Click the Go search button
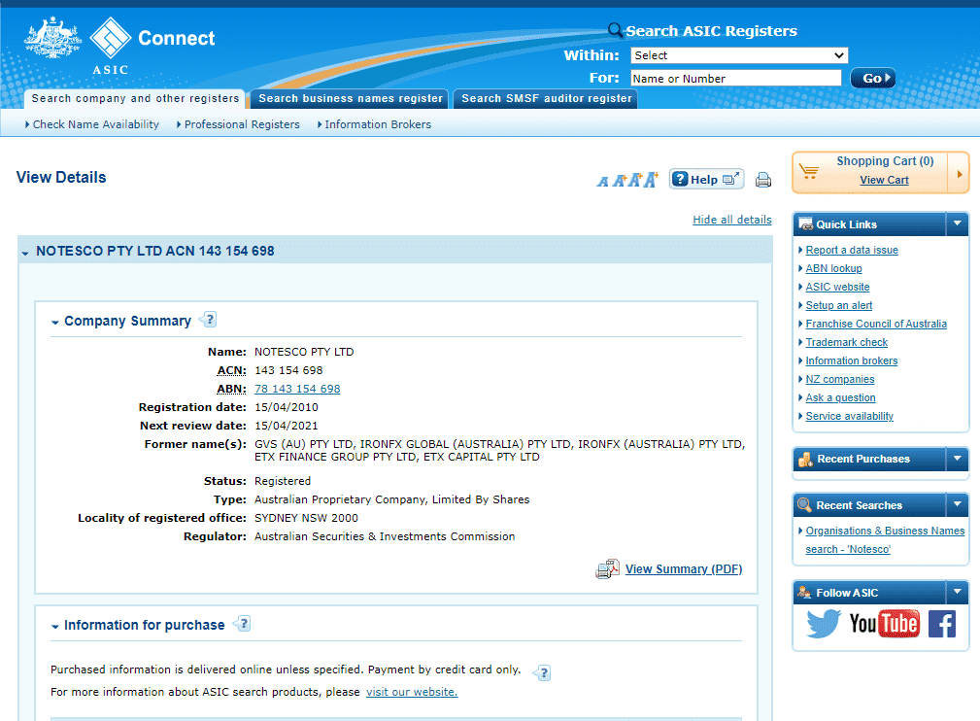Image resolution: width=980 pixels, height=721 pixels. pos(871,78)
